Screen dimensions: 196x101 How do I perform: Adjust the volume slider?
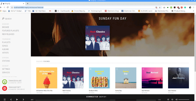click(184, 100)
